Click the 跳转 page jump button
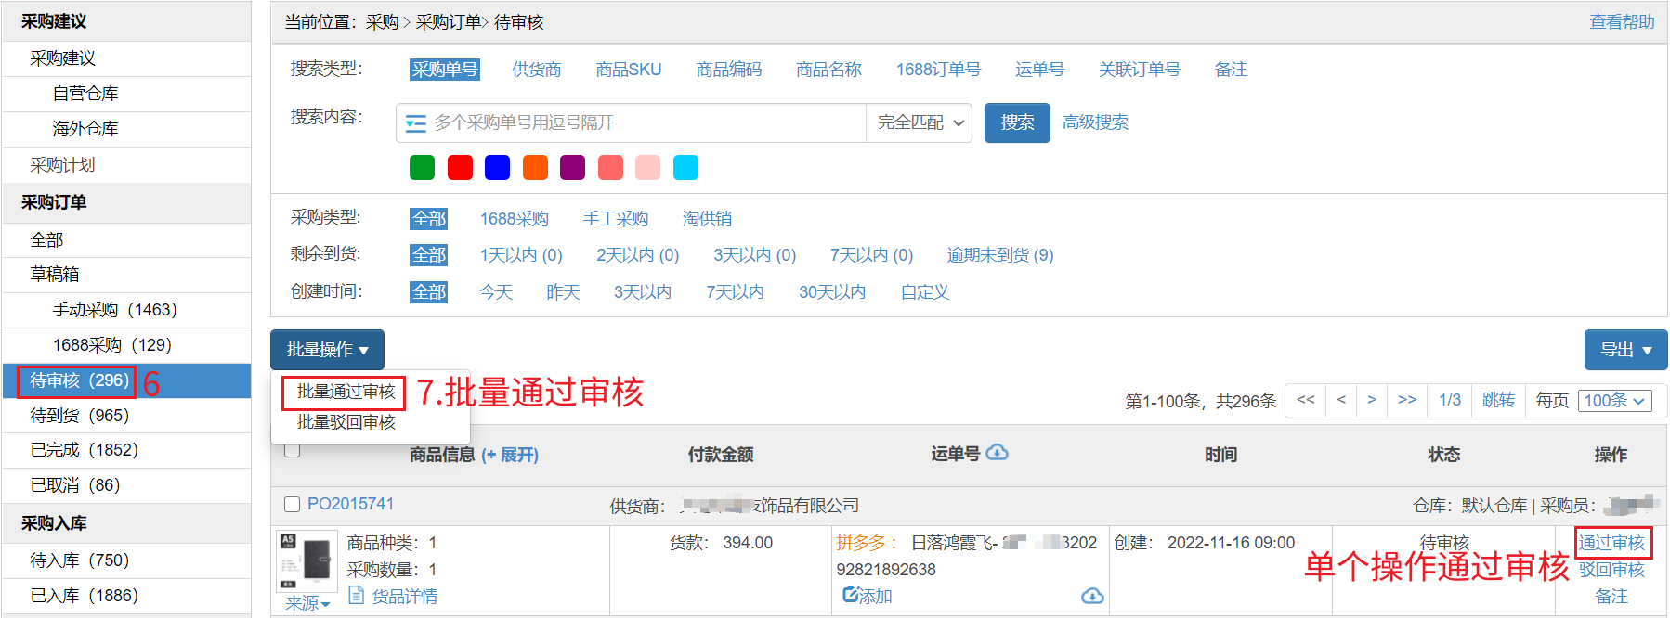 [1498, 400]
